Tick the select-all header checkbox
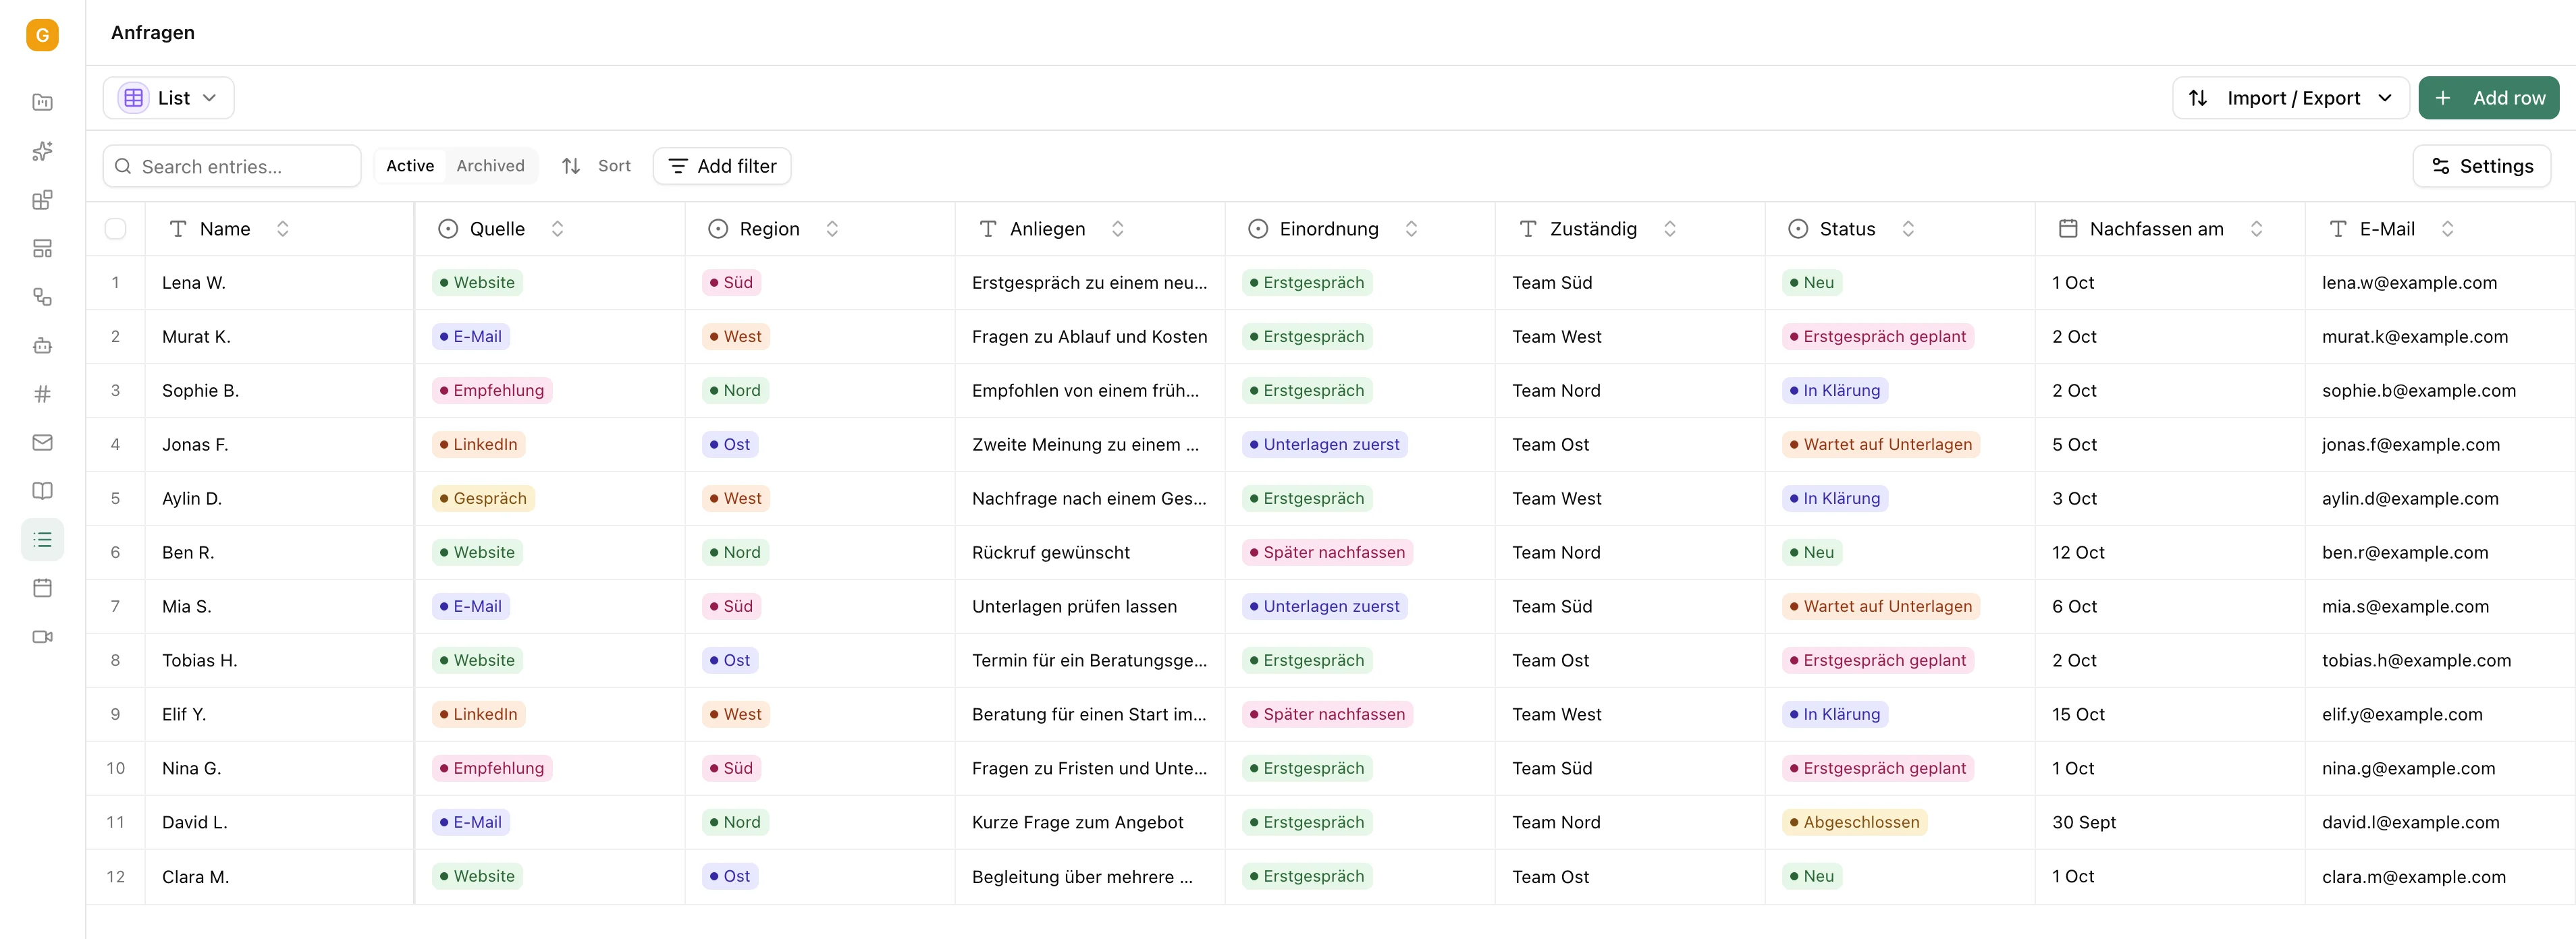Screen dimensions: 2576x939 (116, 229)
